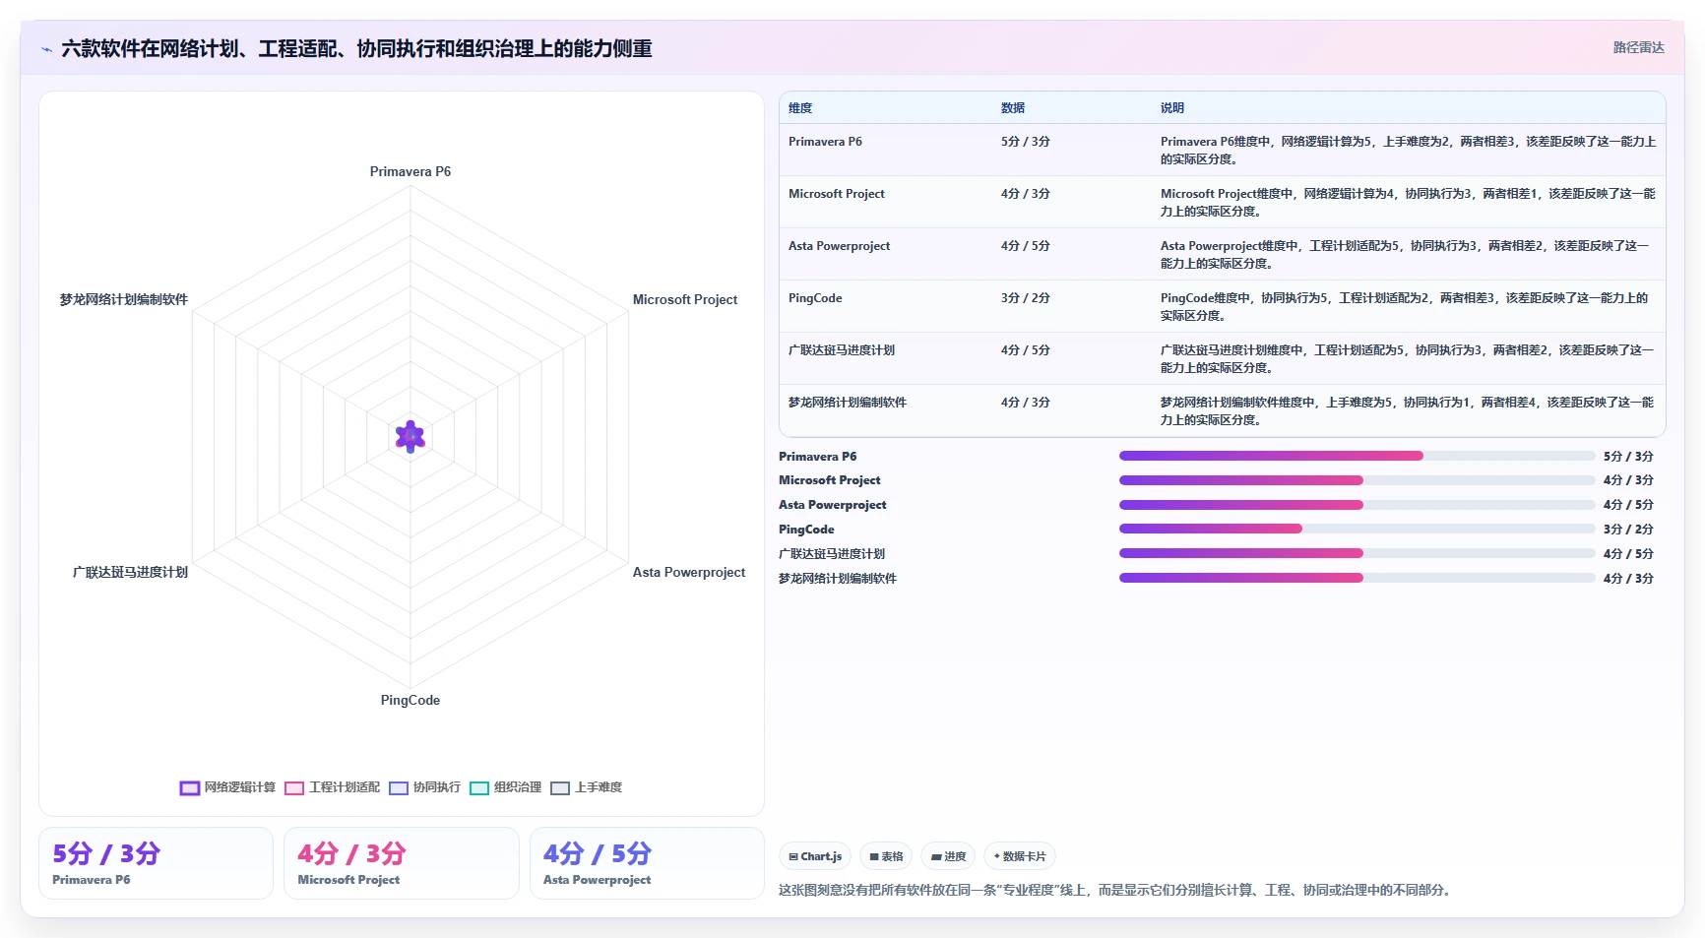This screenshot has height=938, width=1705.
Task: Click the 广联达斑马进度计划 radar axis label
Action: (130, 572)
